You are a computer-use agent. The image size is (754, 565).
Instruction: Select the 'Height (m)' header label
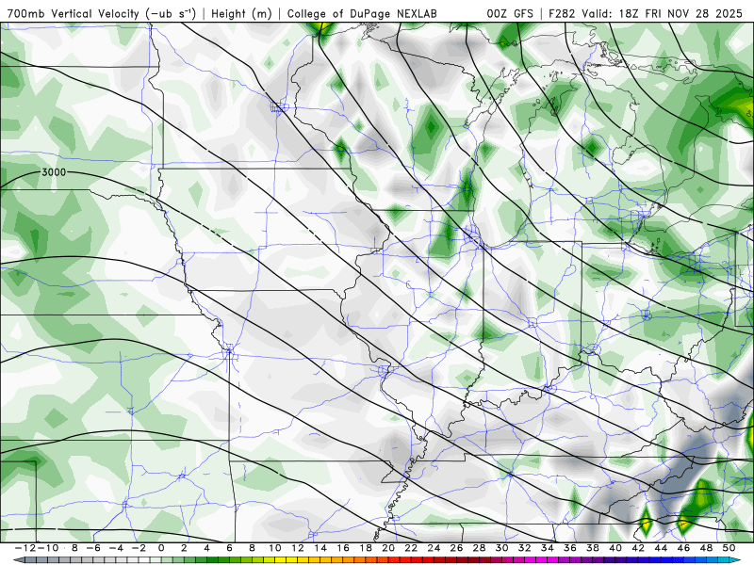tap(241, 14)
